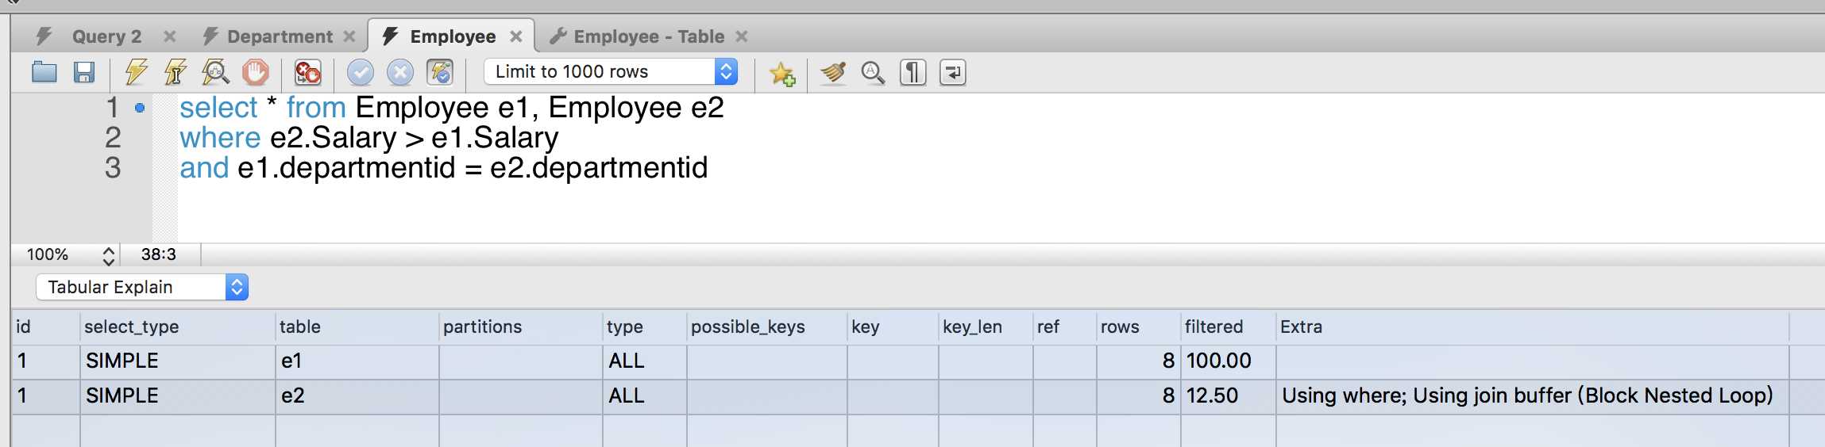Run Explain on the current statement
Image resolution: width=1825 pixels, height=447 pixels.
click(x=215, y=73)
